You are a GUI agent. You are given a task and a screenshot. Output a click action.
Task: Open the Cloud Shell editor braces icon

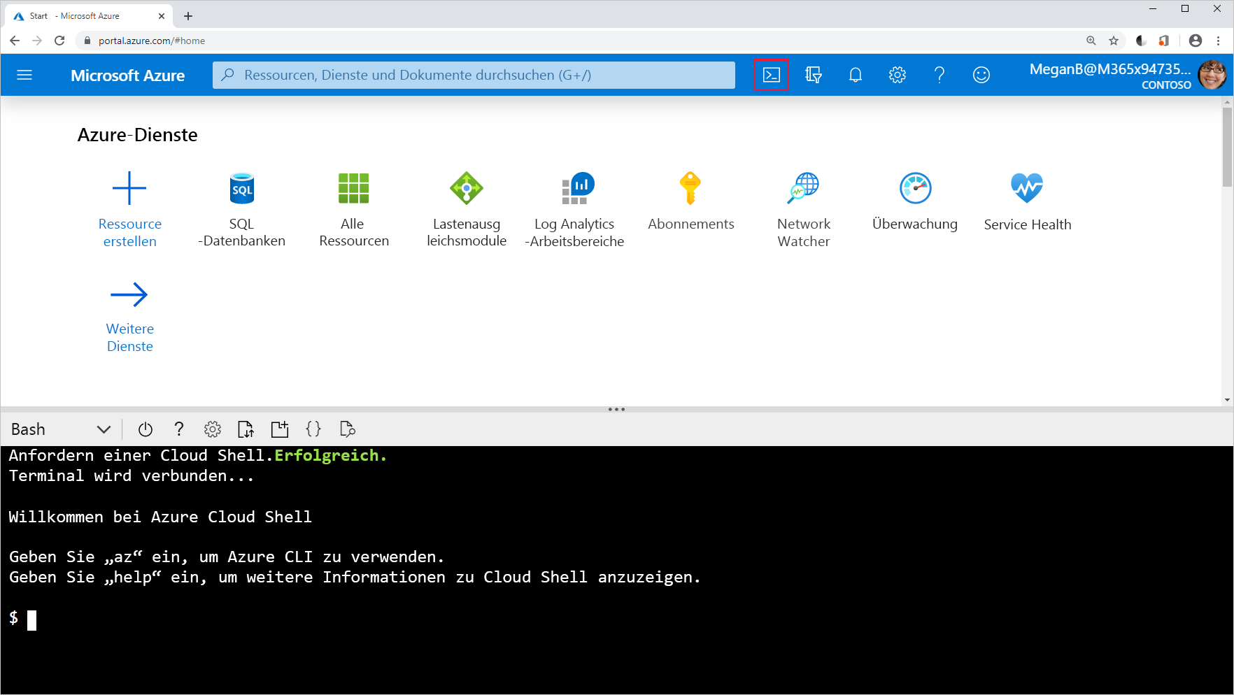pyautogui.click(x=313, y=429)
